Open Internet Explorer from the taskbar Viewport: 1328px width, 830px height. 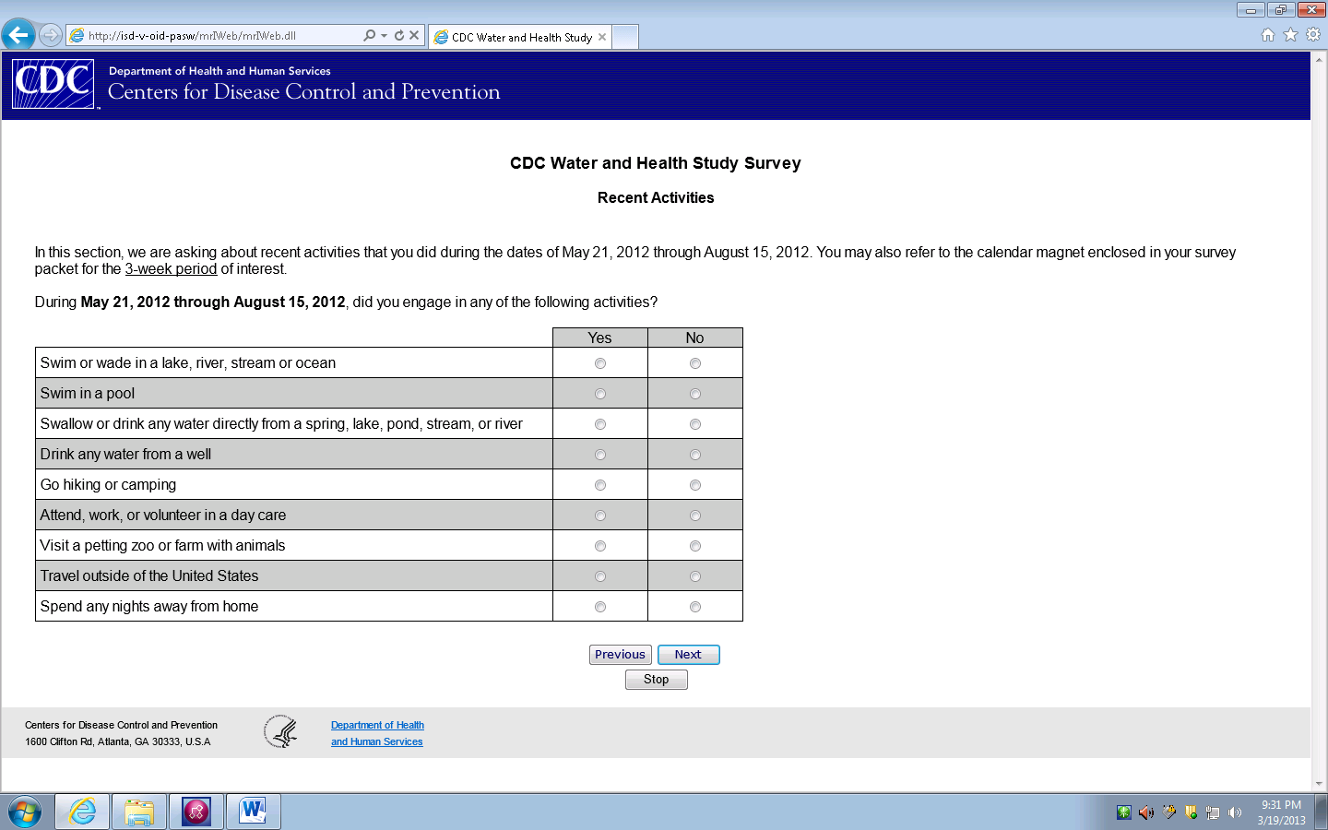click(82, 812)
